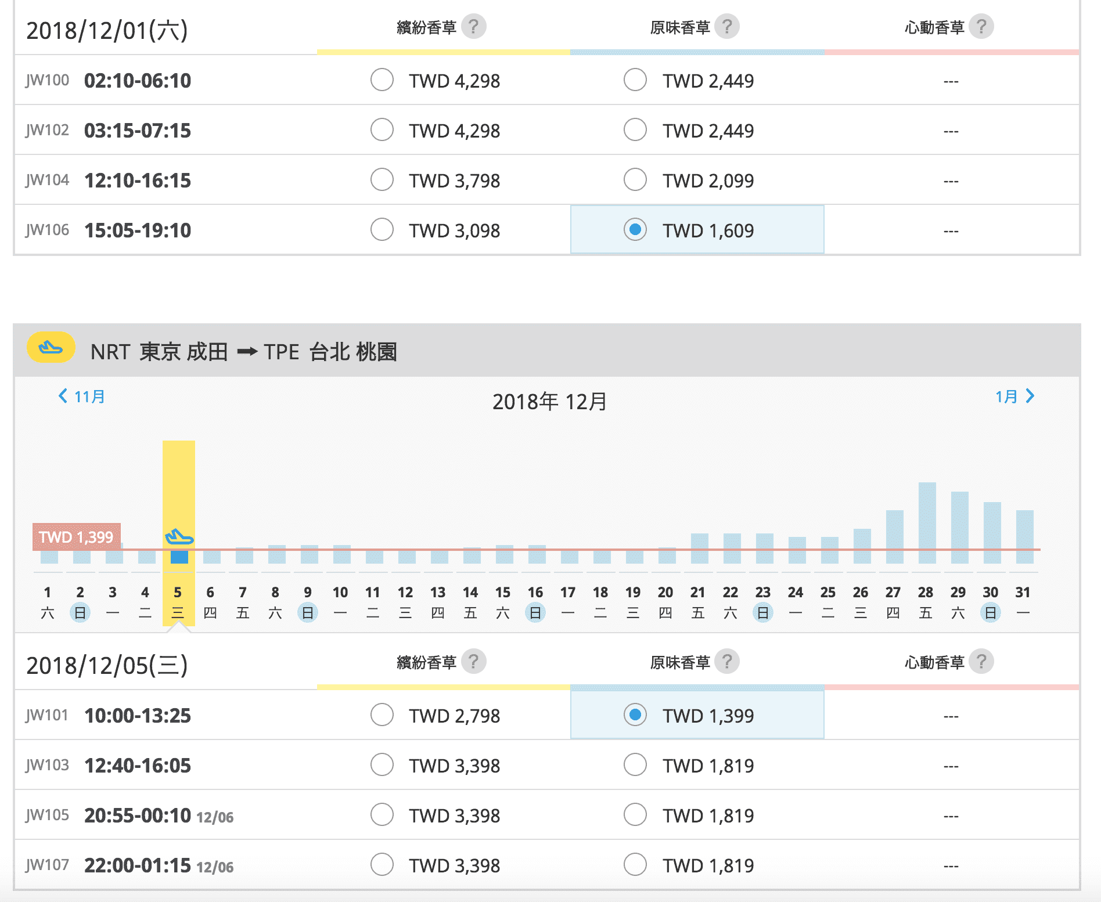Click the highlighted December 5 (三) date
Image resolution: width=1101 pixels, height=902 pixels.
(x=178, y=602)
